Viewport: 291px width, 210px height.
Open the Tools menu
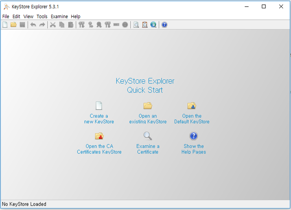[42, 16]
